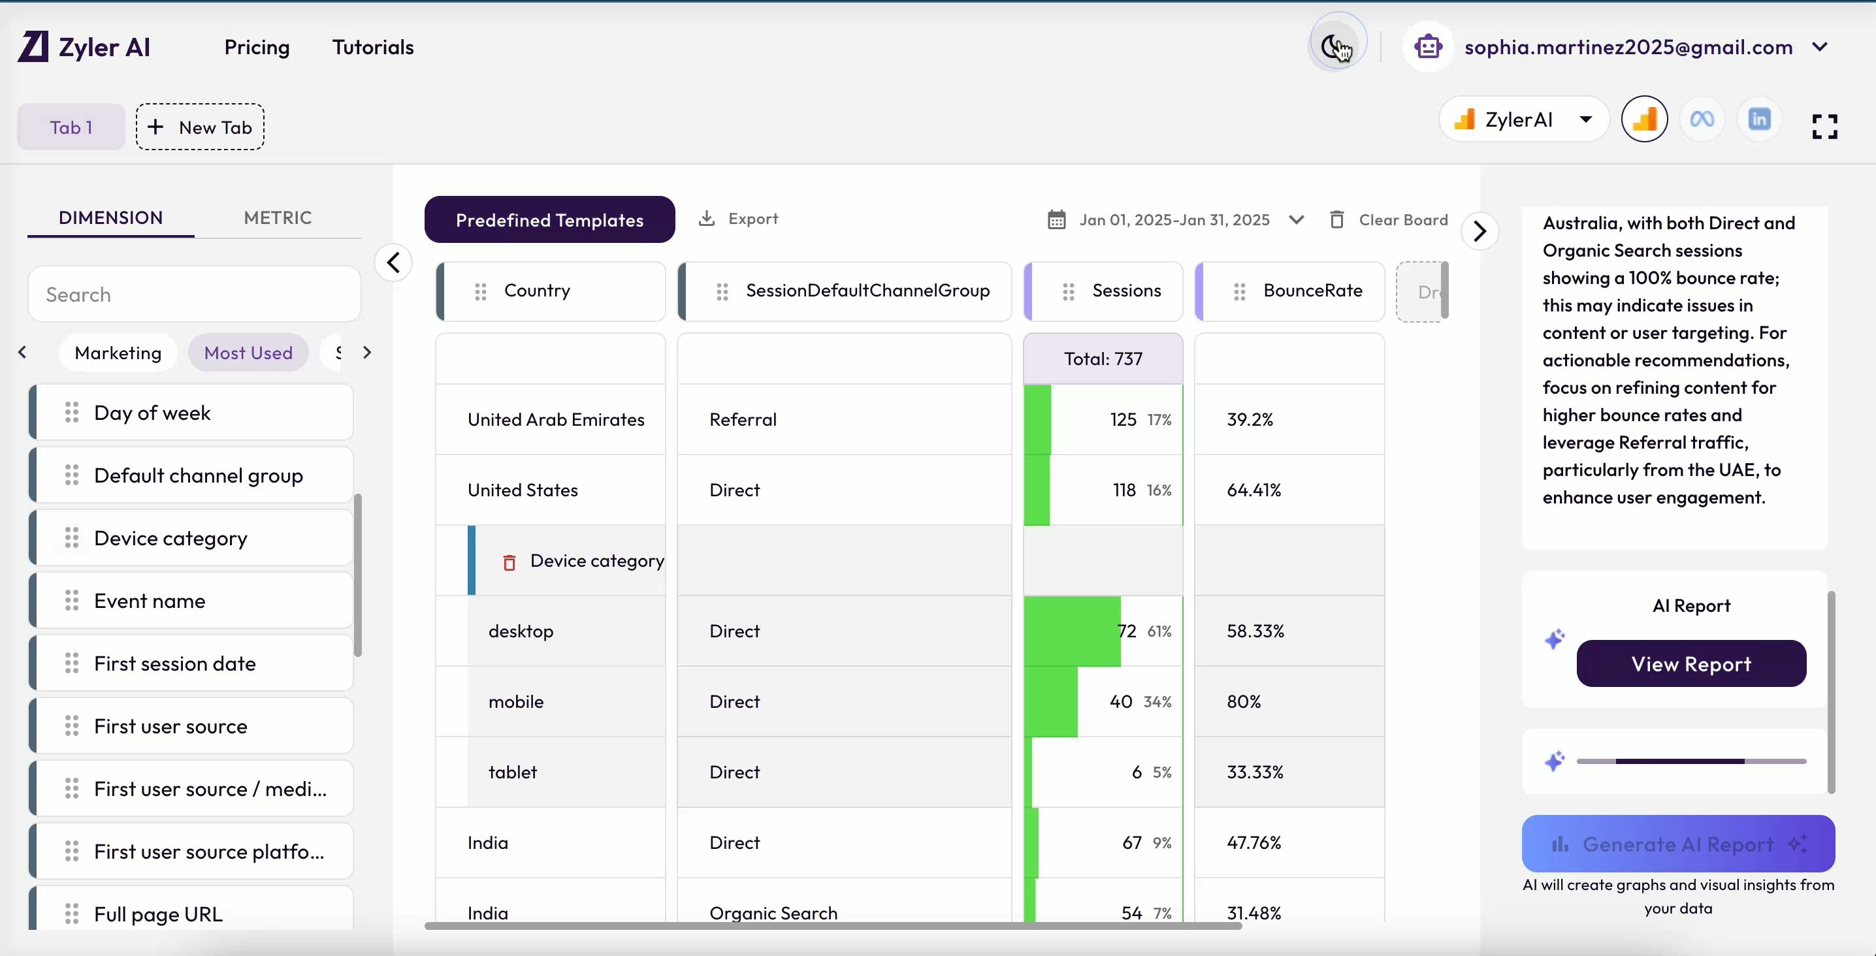The image size is (1876, 956).
Task: Delete Device category breakdown with trash icon
Action: 509,562
